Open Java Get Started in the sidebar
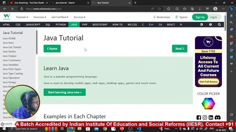Screen dimensions: 236x132 click(x=12, y=47)
